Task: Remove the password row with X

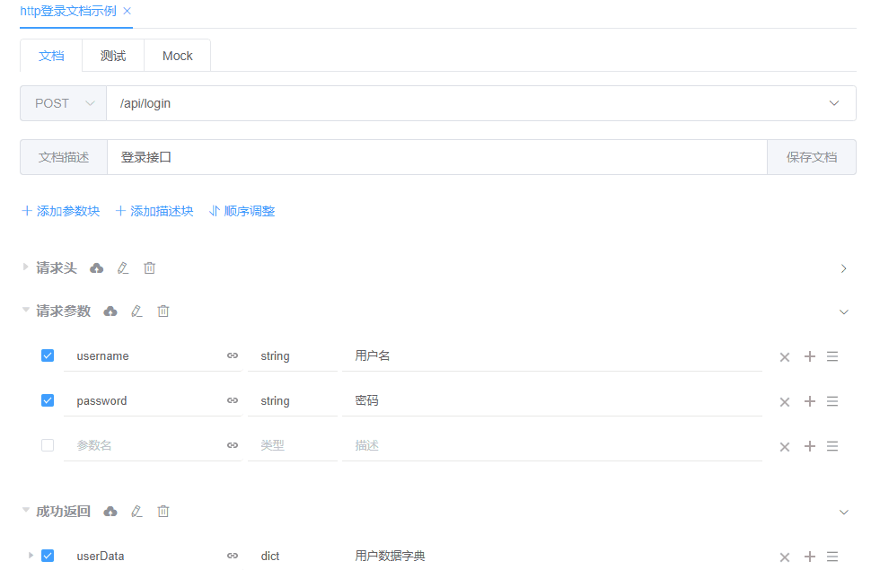Action: 784,402
